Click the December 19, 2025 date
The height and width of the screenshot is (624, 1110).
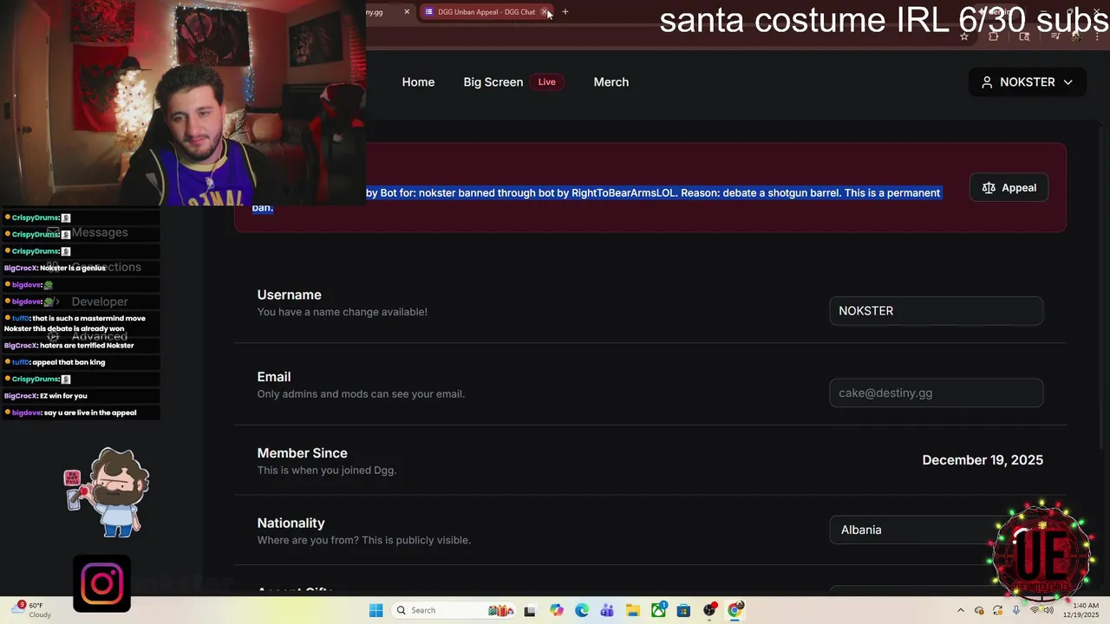coord(983,460)
